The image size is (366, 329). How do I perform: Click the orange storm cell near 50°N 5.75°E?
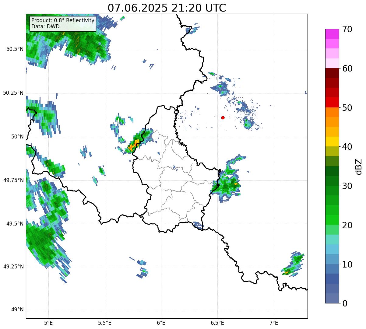click(134, 144)
